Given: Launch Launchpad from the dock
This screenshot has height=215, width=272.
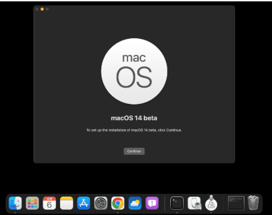Looking at the screenshot, I should (x=32, y=203).
